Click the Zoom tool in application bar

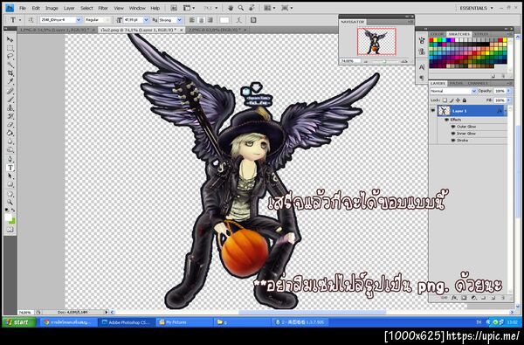point(241,8)
